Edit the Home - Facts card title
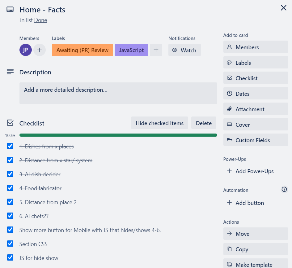292x268 pixels. (x=42, y=10)
